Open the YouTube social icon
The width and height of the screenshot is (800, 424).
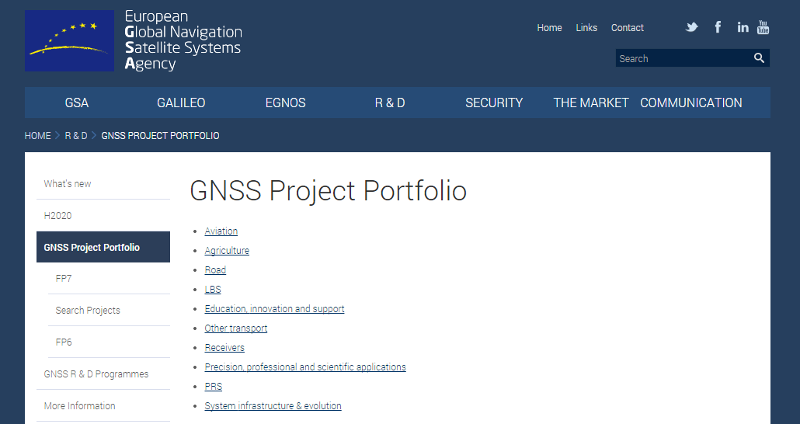click(763, 27)
